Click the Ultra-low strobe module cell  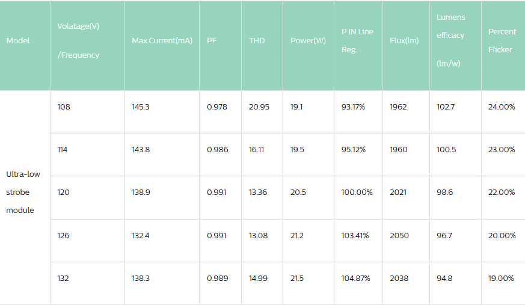pos(24,193)
